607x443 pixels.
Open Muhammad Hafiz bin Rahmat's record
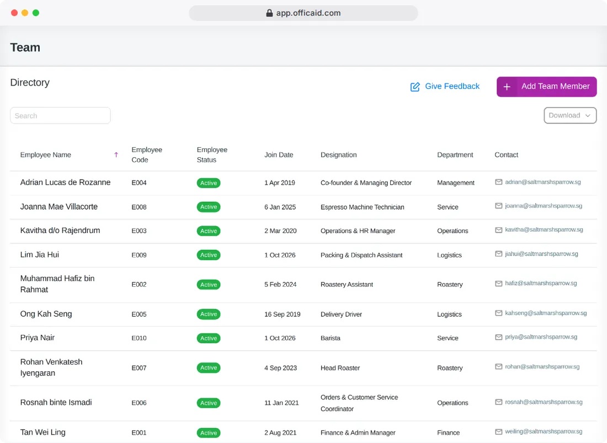point(57,284)
